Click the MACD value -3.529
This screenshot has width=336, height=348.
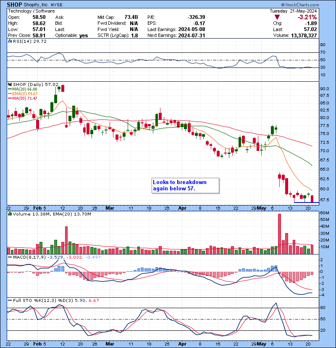55,257
